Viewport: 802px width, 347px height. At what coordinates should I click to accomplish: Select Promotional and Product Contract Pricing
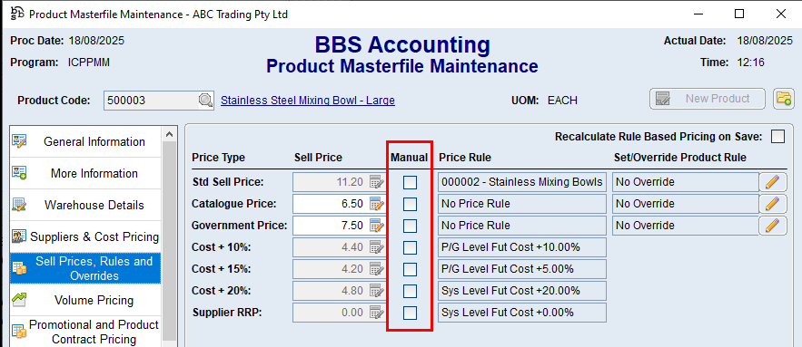85,332
